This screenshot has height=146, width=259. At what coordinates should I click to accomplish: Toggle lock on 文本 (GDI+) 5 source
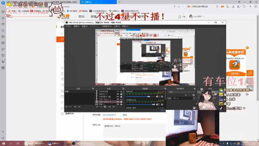(x=121, y=102)
